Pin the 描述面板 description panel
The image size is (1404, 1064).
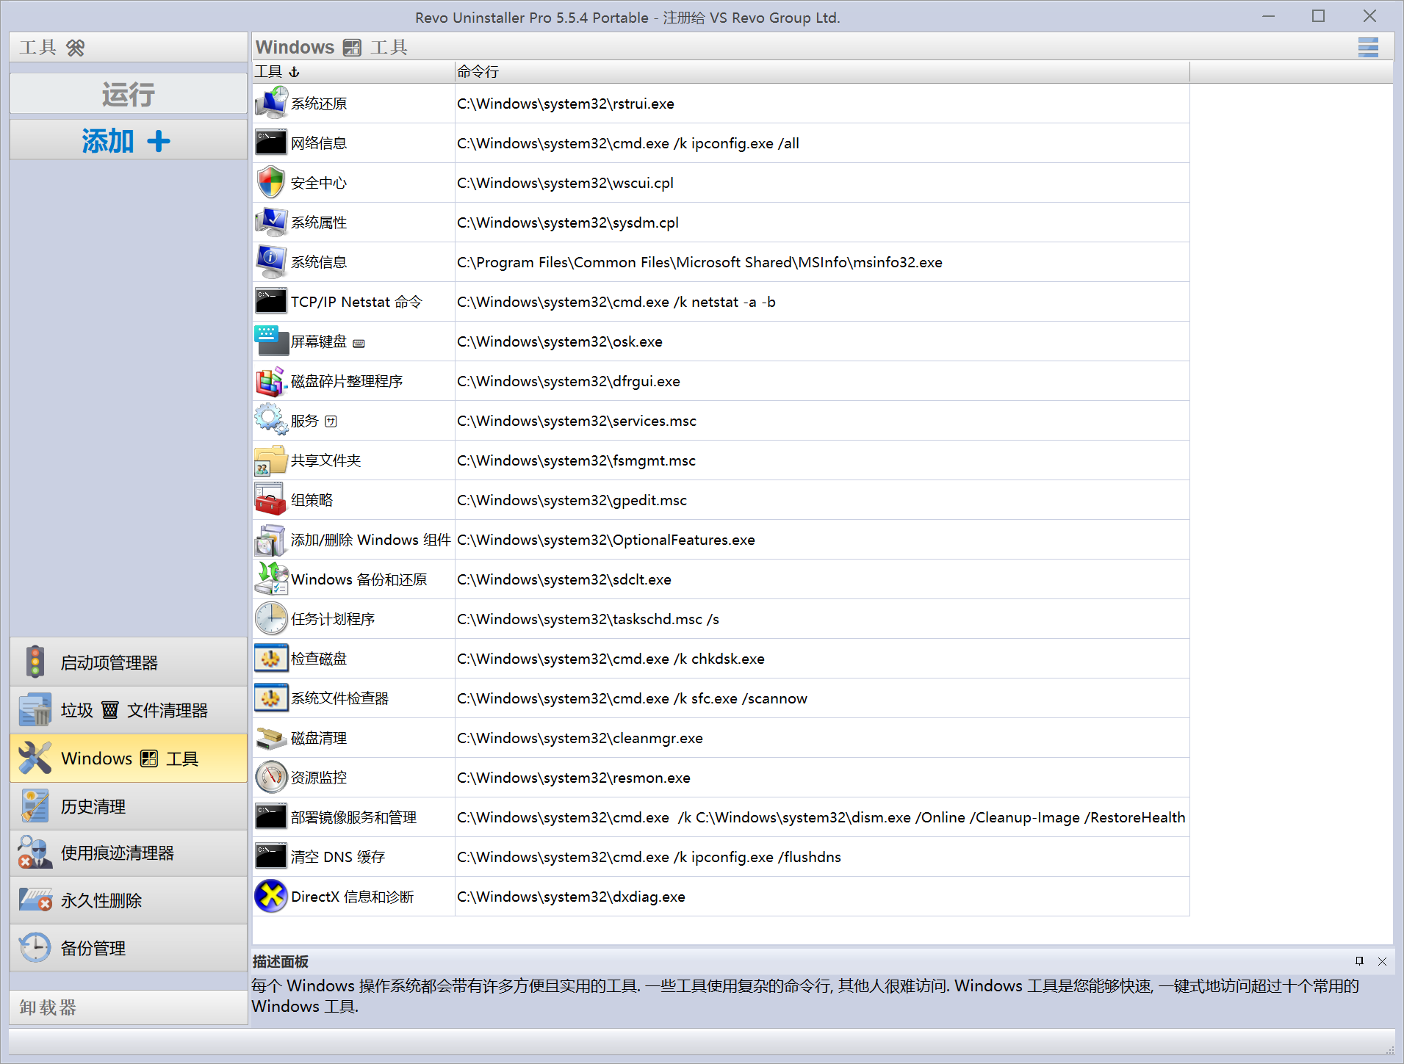[1359, 961]
